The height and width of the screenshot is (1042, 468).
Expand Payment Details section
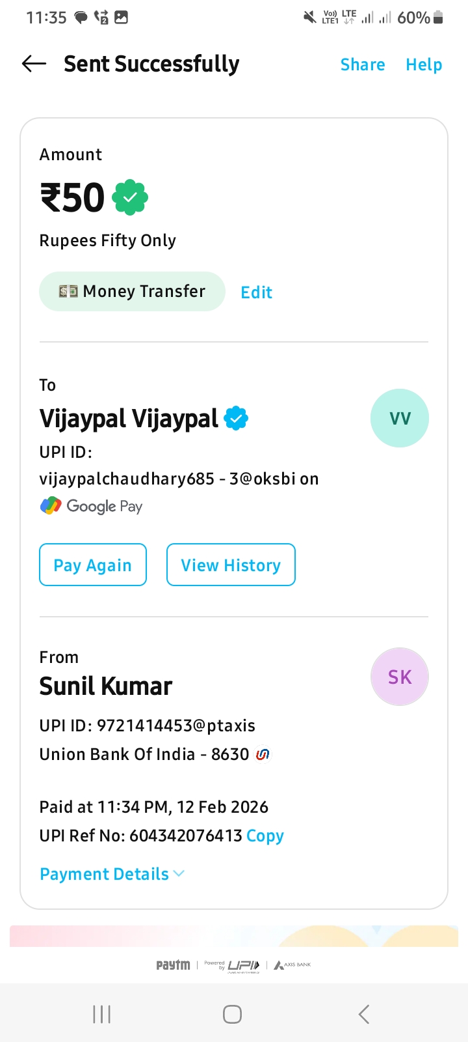point(104,874)
